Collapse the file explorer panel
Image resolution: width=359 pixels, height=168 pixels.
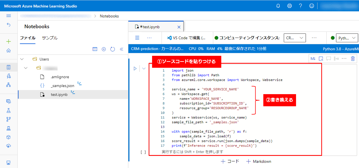(121, 49)
